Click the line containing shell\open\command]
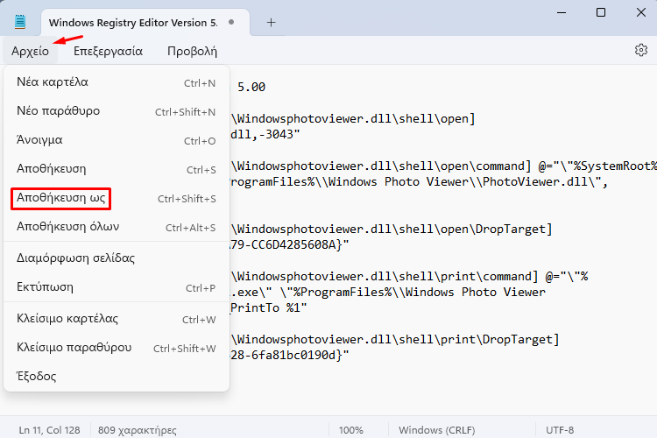657x438 pixels. [x=443, y=166]
